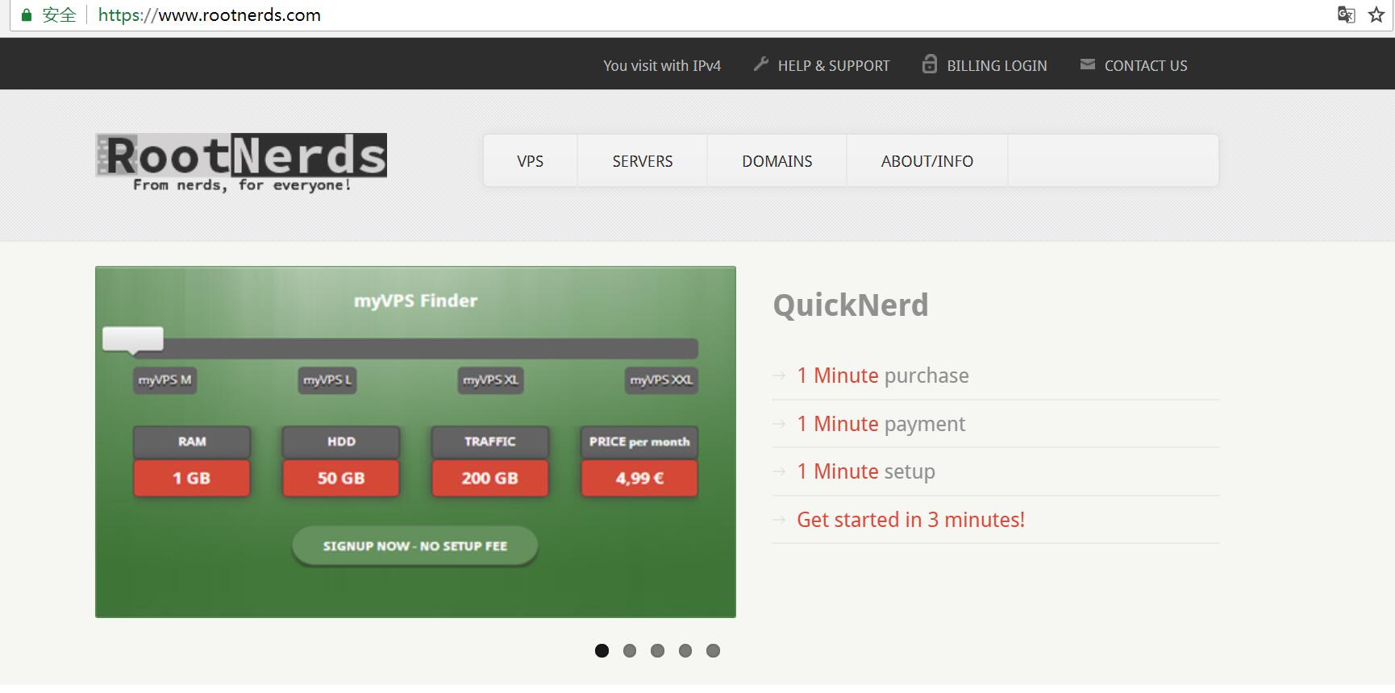1395x693 pixels.
Task: Click the HDD label box
Action: coord(341,442)
